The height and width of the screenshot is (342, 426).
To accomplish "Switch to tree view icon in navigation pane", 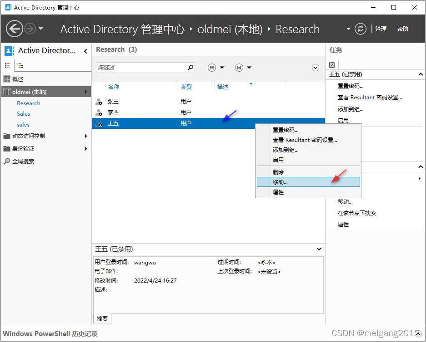I will click(x=20, y=65).
